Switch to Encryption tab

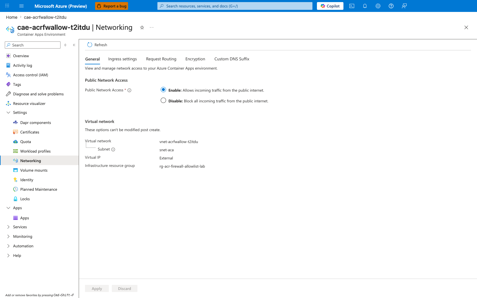pyautogui.click(x=195, y=59)
